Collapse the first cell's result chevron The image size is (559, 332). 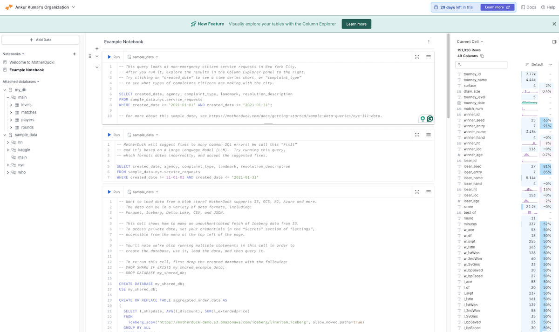click(x=97, y=67)
